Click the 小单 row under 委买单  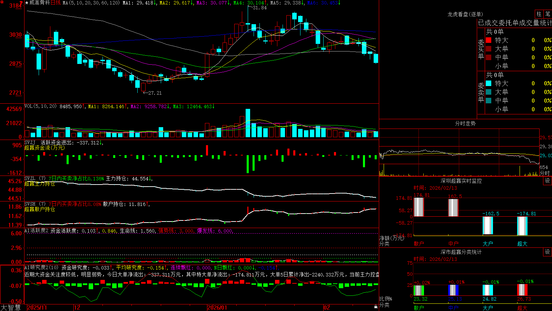(x=519, y=66)
